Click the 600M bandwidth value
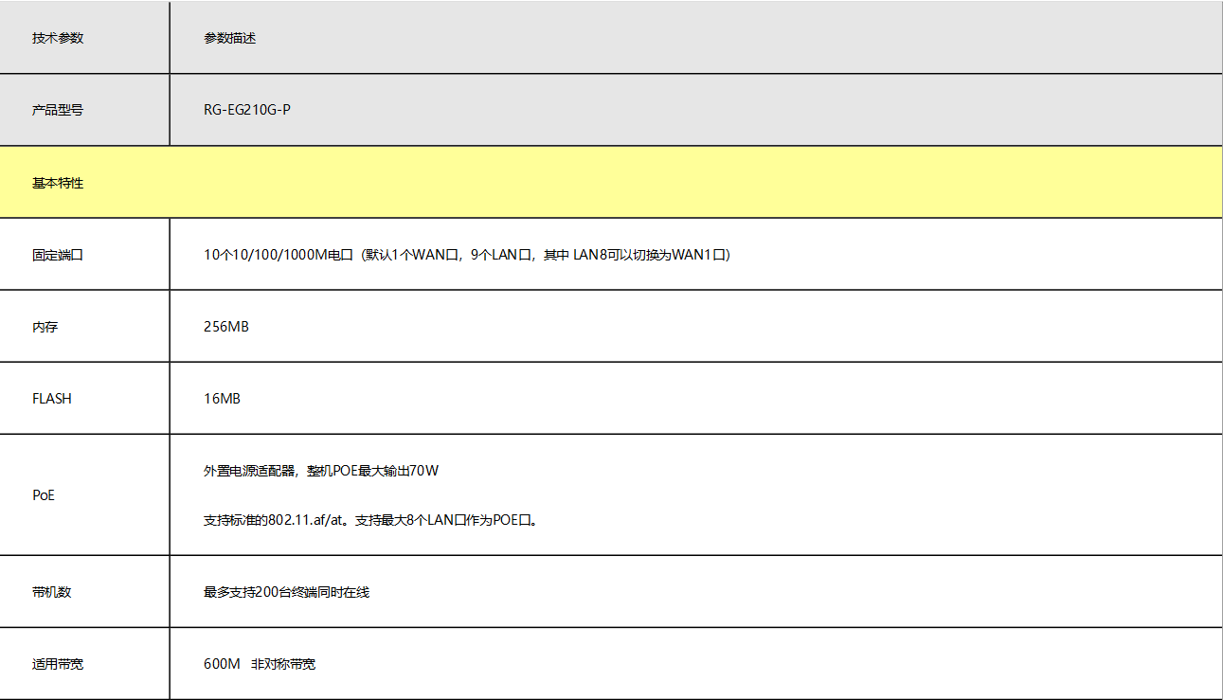This screenshot has width=1223, height=700. pyautogui.click(x=222, y=664)
